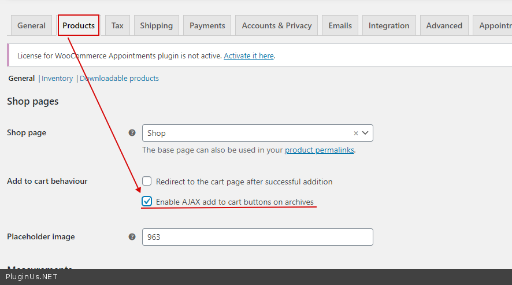
Task: Switch to Accounts & Privacy tab
Action: 276,25
